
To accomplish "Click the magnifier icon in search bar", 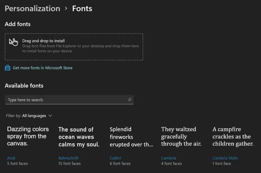I will point(130,100).
